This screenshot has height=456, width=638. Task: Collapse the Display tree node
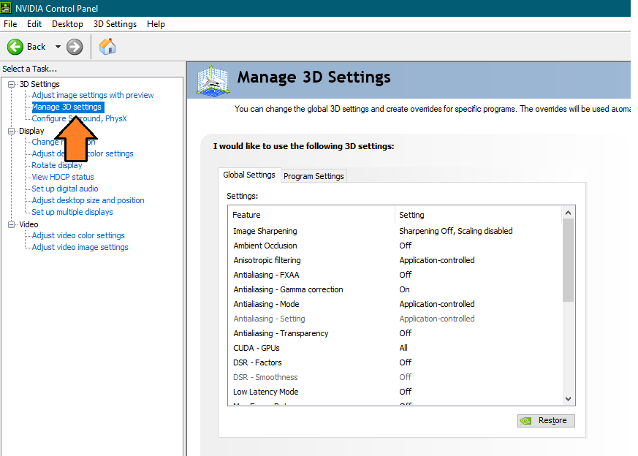coord(12,131)
